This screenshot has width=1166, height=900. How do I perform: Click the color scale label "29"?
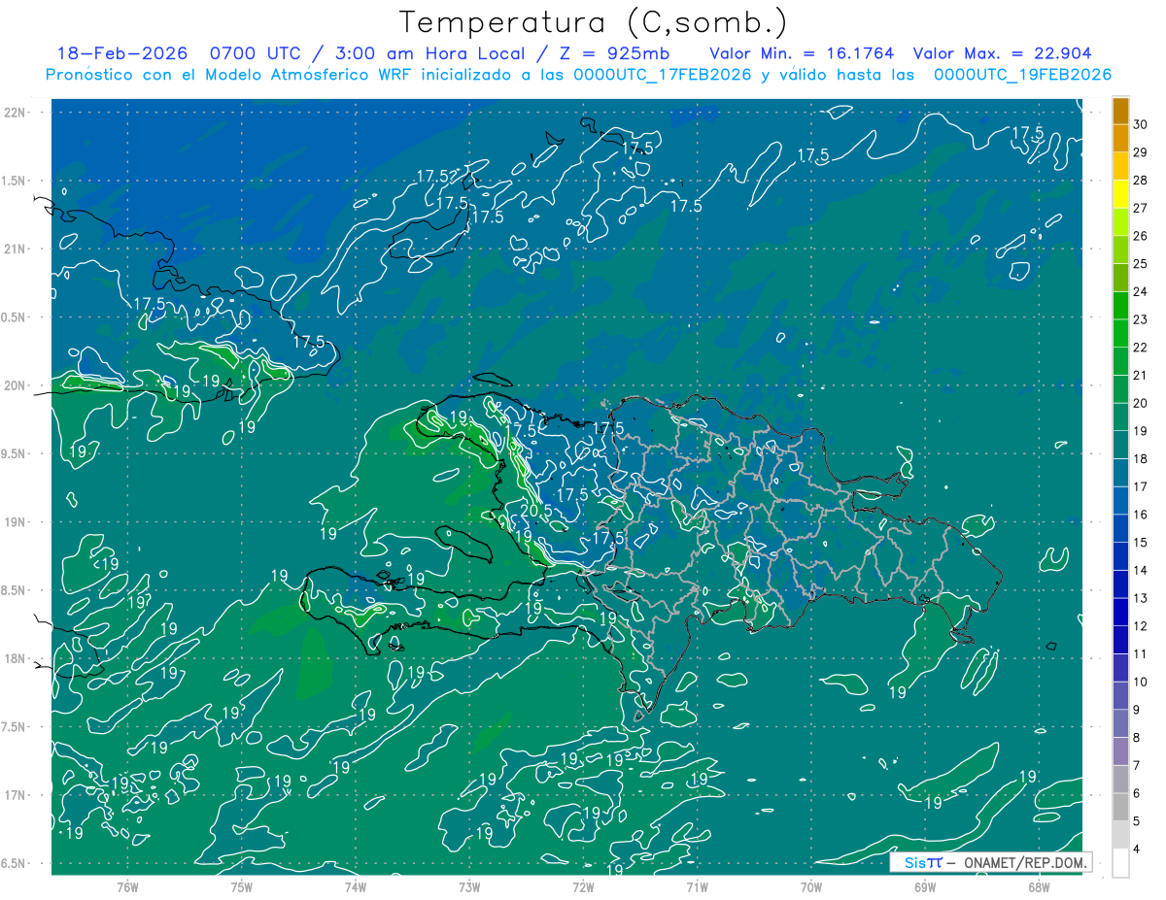(x=1141, y=152)
